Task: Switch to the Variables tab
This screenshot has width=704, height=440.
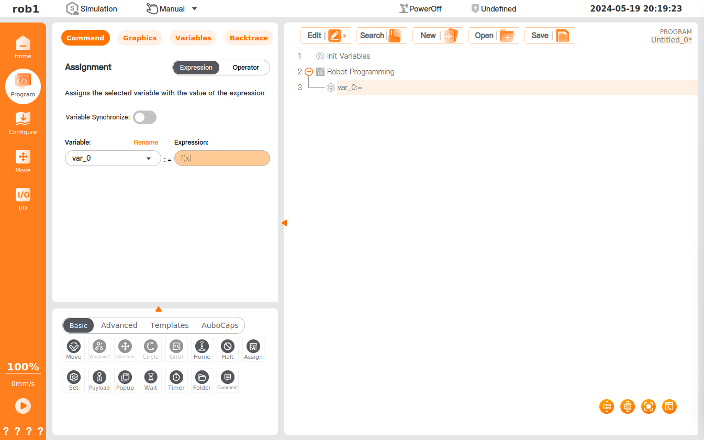Action: coord(193,38)
